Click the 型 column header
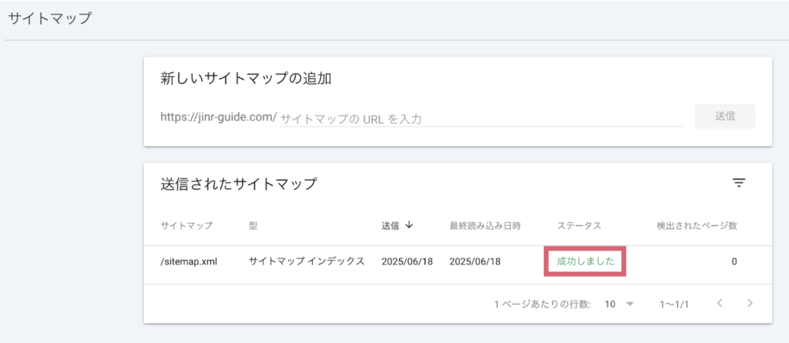789x343 pixels. click(x=253, y=225)
